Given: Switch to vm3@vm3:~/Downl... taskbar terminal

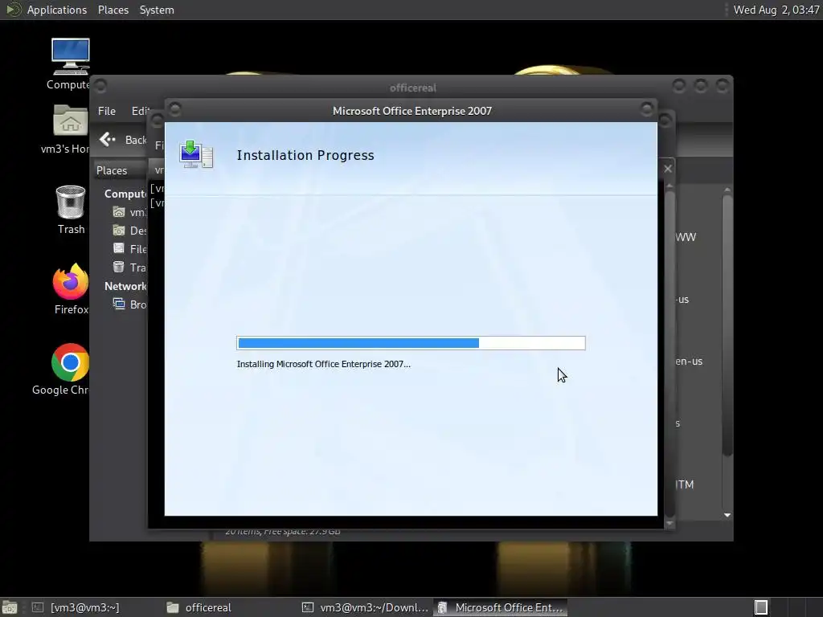Looking at the screenshot, I should point(366,607).
